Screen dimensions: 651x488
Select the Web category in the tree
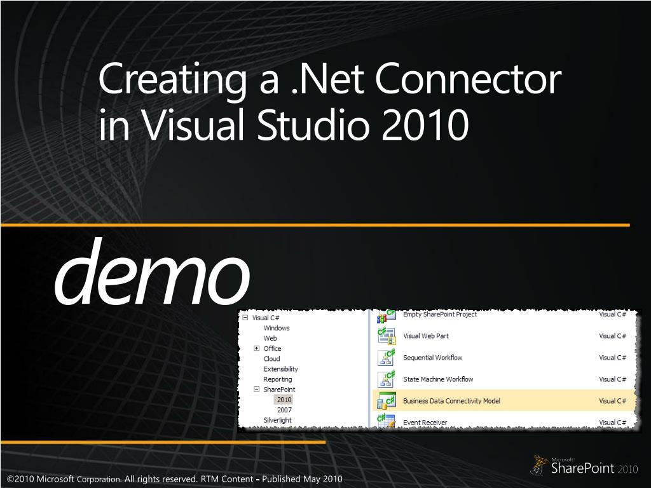point(270,338)
